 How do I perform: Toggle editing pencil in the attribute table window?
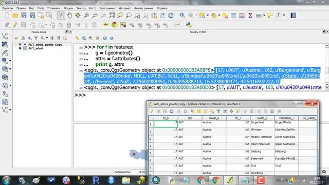pos(152,112)
